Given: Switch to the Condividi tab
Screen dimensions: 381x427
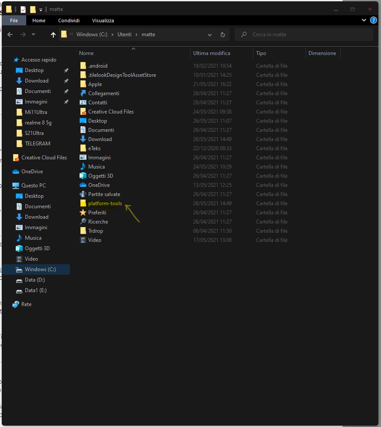Looking at the screenshot, I should point(69,21).
